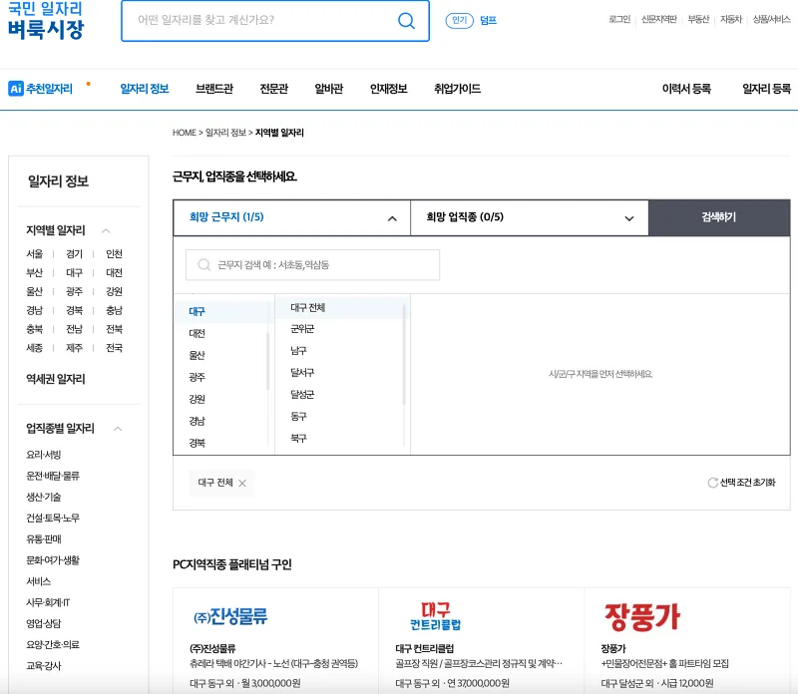Select 대전 in the city list
Screen dimensions: 798x694
197,333
